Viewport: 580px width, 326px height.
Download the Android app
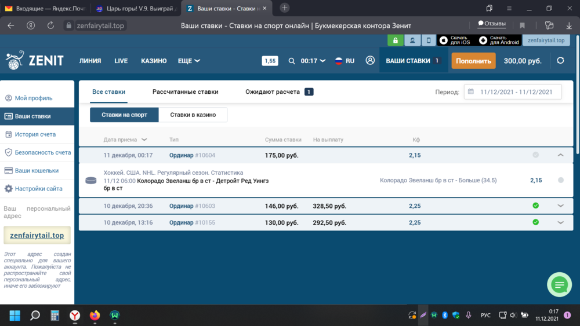[x=499, y=40]
